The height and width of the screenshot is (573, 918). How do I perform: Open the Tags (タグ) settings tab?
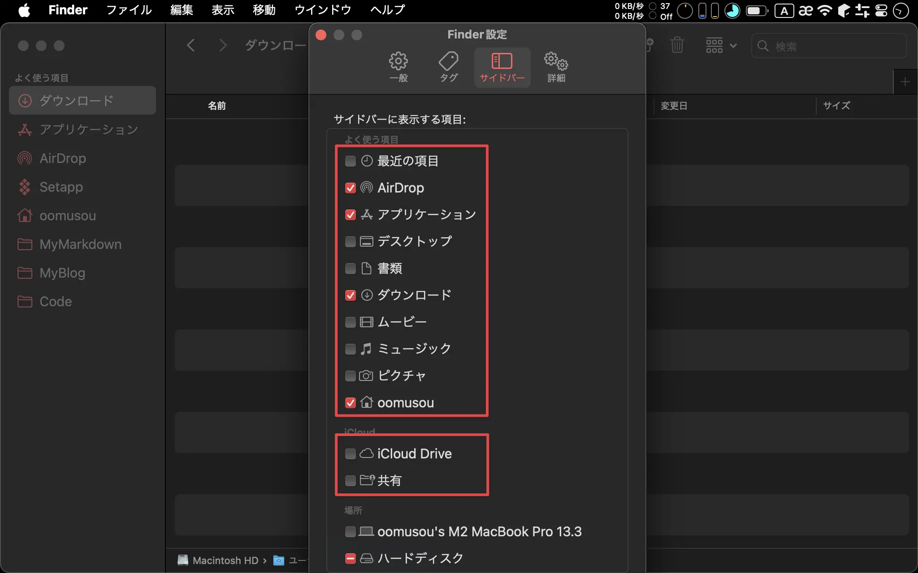449,67
